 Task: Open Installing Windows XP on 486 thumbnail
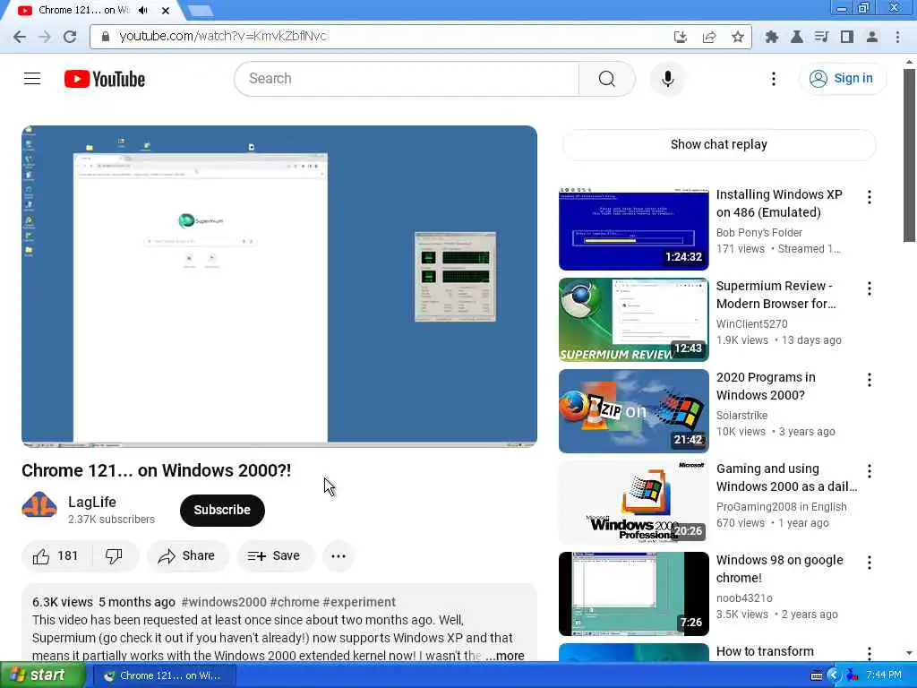(633, 228)
